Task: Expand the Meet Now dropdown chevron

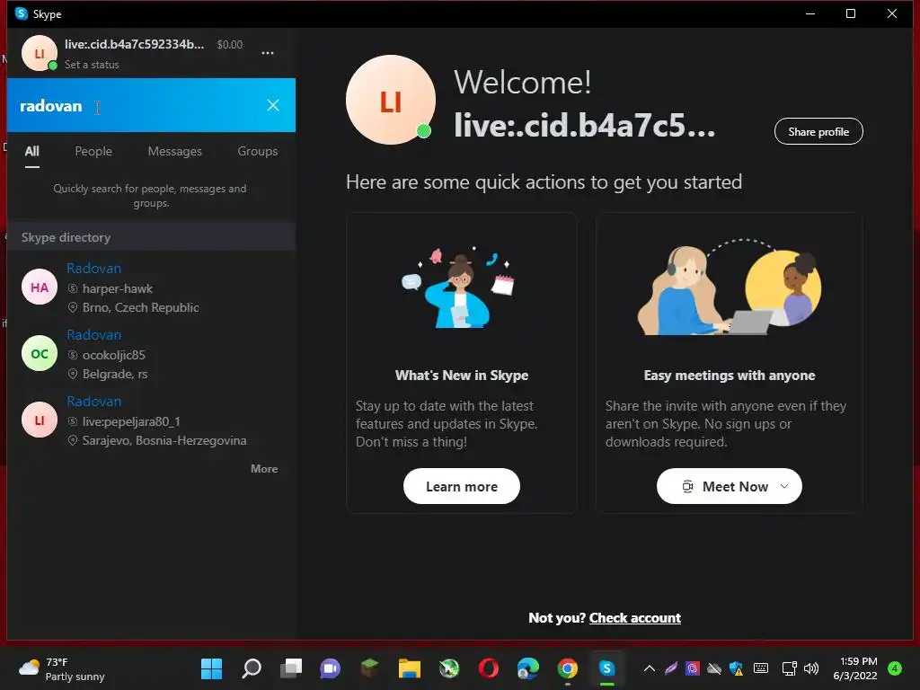Action: (783, 486)
